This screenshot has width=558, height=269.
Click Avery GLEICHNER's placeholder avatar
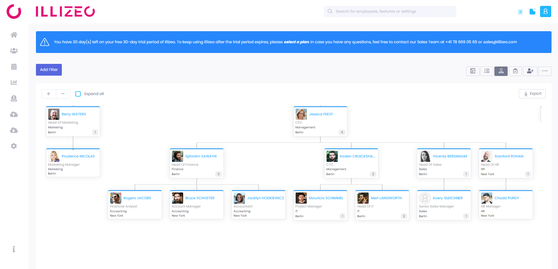[425, 198]
